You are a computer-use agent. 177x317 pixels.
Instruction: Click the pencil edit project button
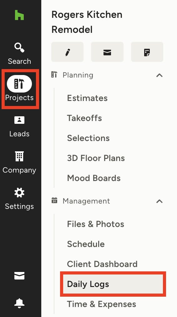pos(67,52)
